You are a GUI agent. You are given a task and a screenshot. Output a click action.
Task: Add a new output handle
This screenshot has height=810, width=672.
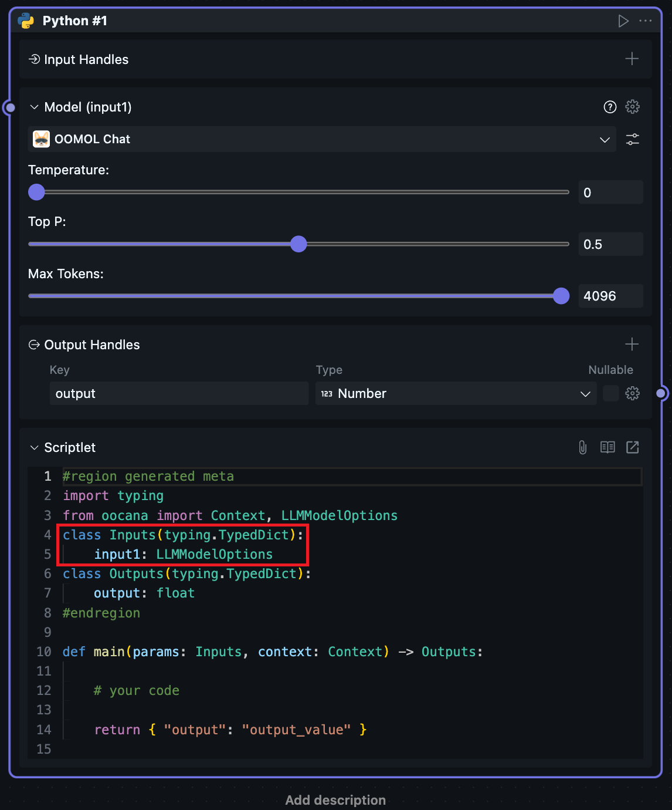[x=632, y=344]
